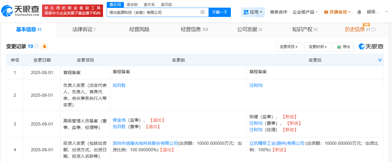Click the orange alert bell beside 变更记录
Viewport: 392px width, 162px height.
(x=44, y=46)
